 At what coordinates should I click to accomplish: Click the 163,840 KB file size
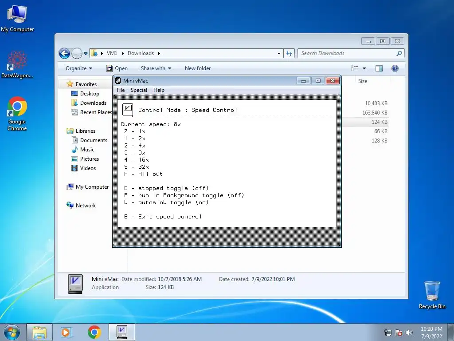[x=375, y=113]
